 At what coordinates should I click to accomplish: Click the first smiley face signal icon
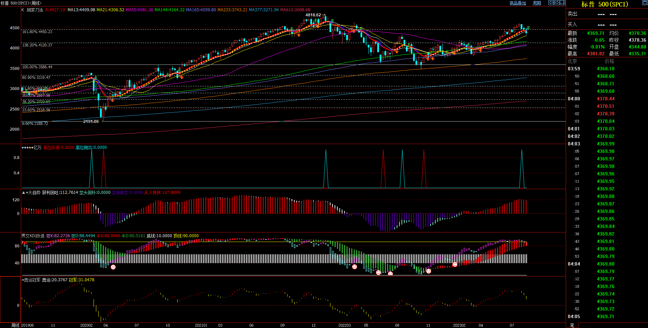[x=113, y=267]
